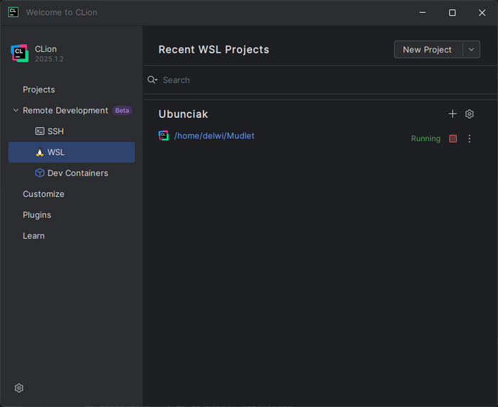This screenshot has width=498, height=407.
Task: Click the CLion 2025.1.2 version text
Action: click(x=49, y=59)
